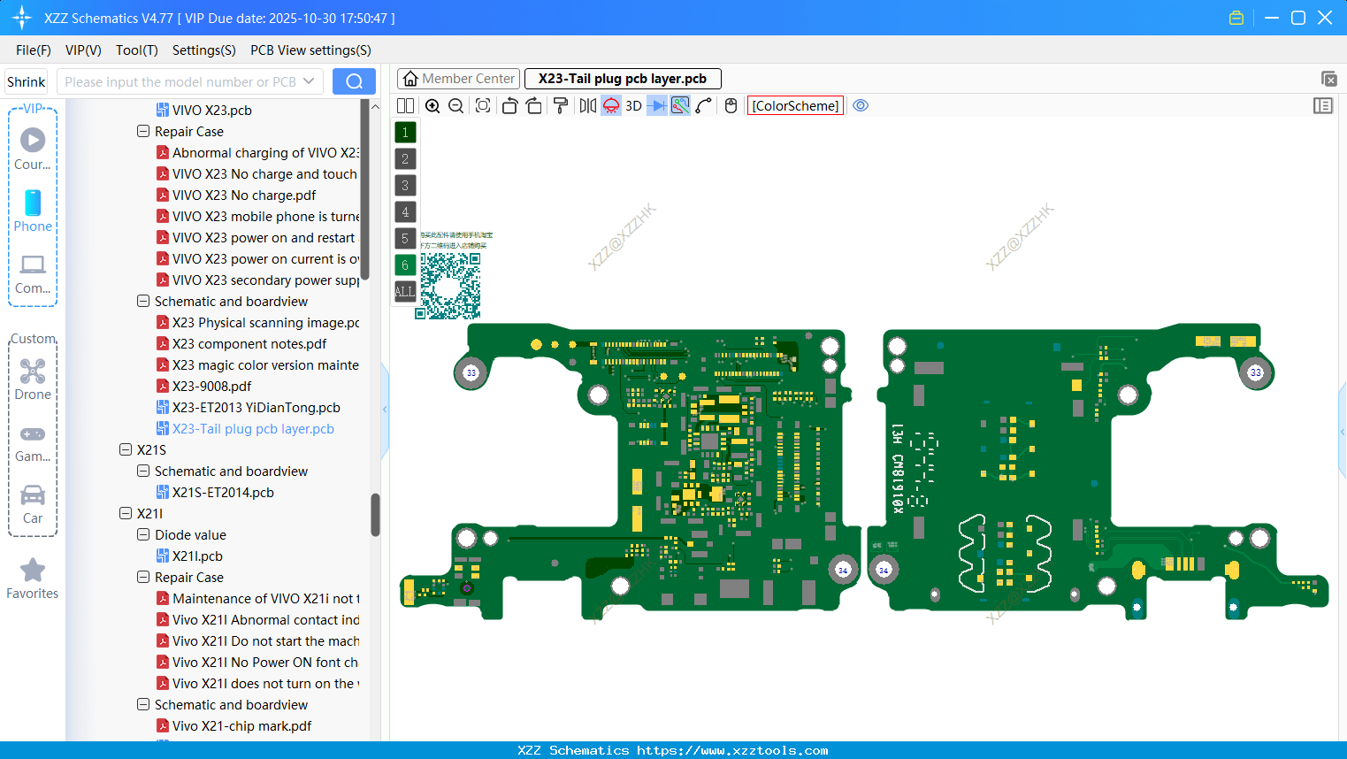Select the zoom out tool

tap(455, 105)
